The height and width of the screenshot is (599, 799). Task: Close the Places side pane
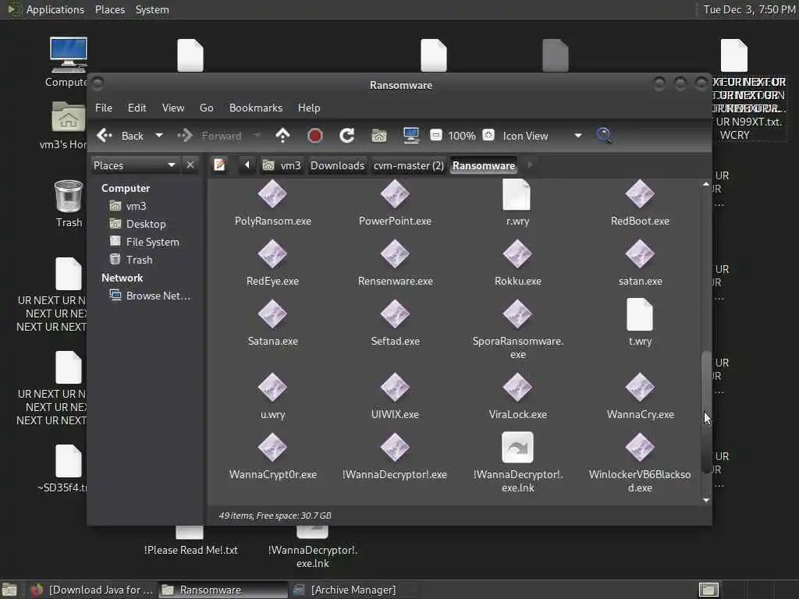190,165
